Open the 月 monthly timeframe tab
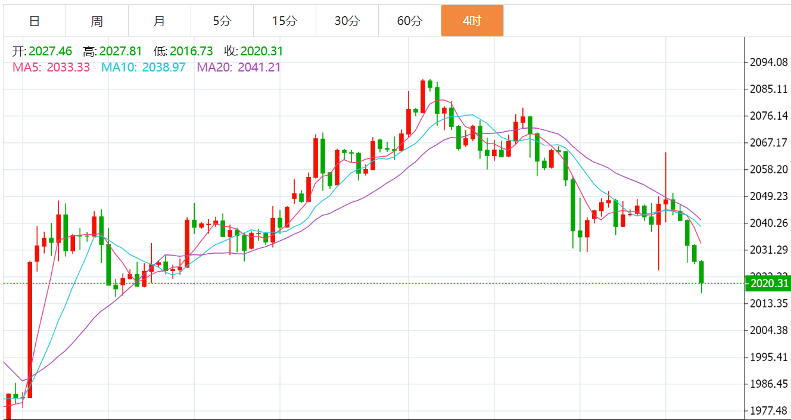The height and width of the screenshot is (420, 791). [x=160, y=21]
